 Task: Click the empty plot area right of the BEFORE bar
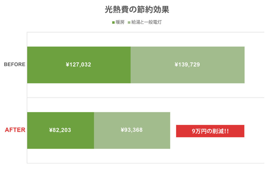tap(254, 65)
